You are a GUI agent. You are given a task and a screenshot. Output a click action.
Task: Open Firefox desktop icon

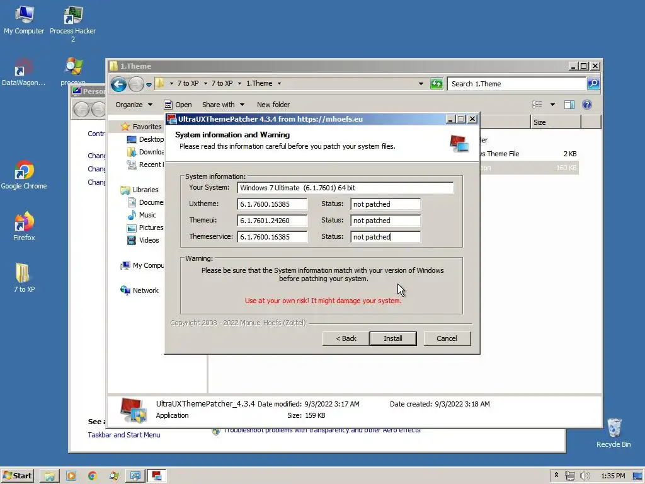[x=24, y=227]
